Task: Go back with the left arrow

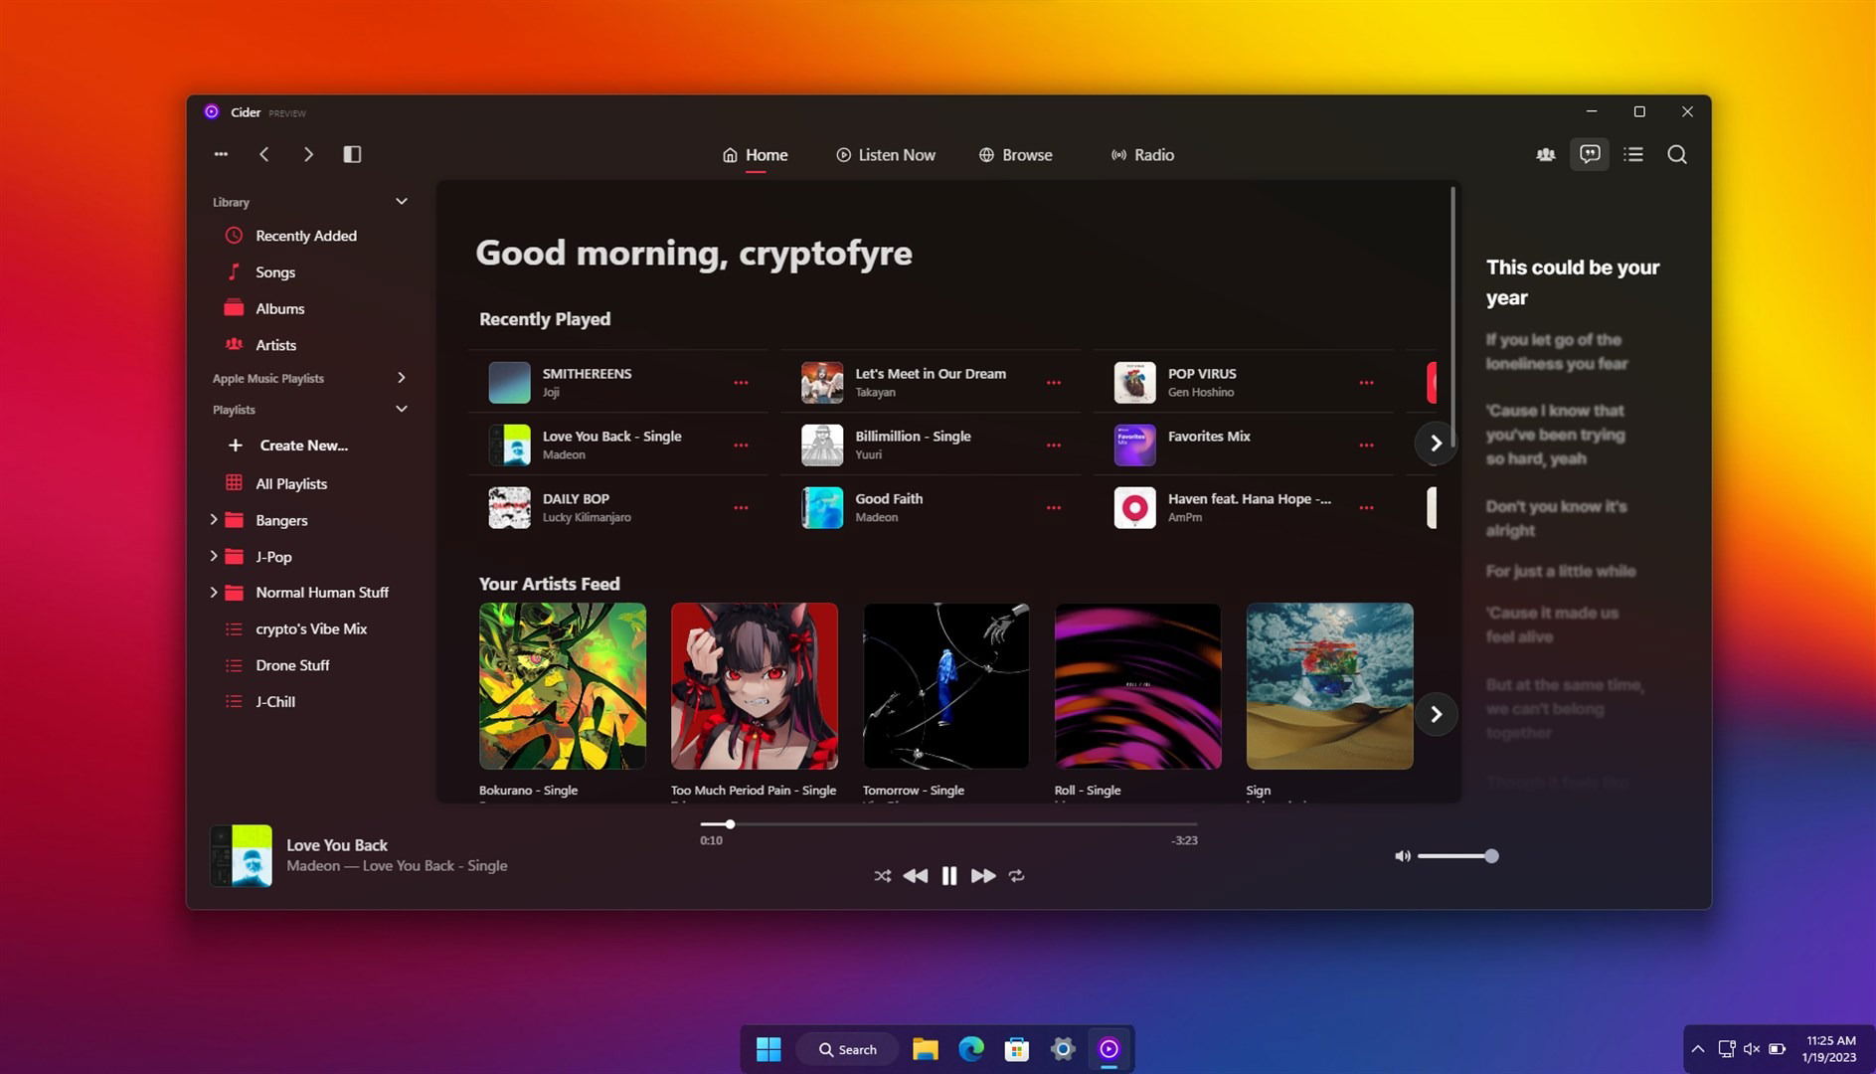Action: 264,154
